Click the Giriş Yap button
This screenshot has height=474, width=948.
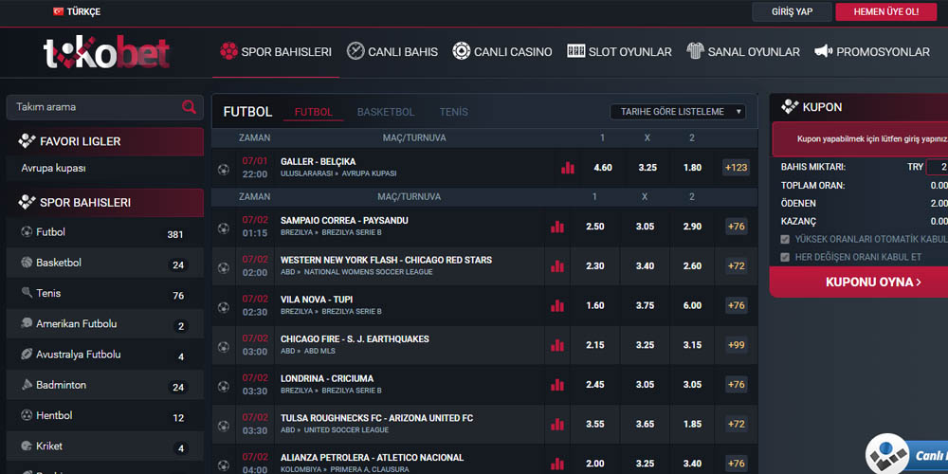click(x=792, y=11)
